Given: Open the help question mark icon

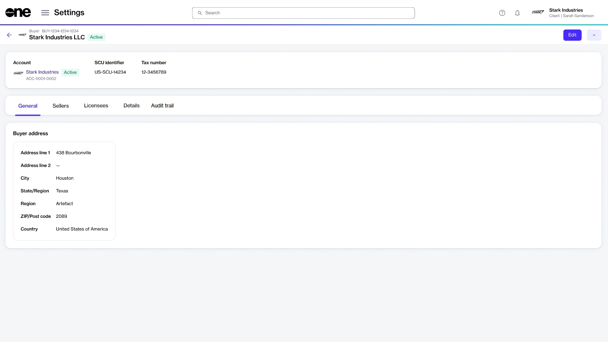Looking at the screenshot, I should 502,13.
